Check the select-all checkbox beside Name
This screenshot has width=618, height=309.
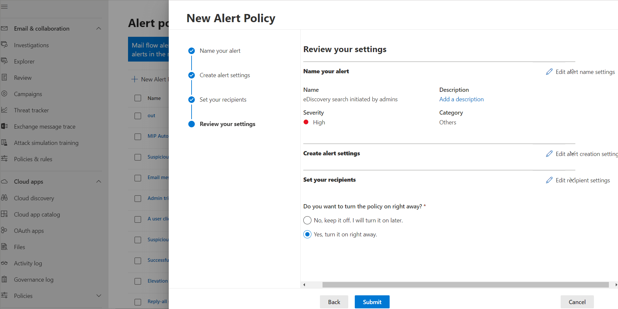click(x=137, y=98)
